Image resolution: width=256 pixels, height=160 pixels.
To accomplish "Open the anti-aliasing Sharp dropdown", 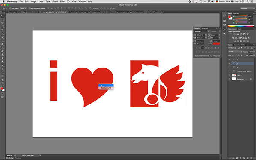I will click(x=217, y=56).
